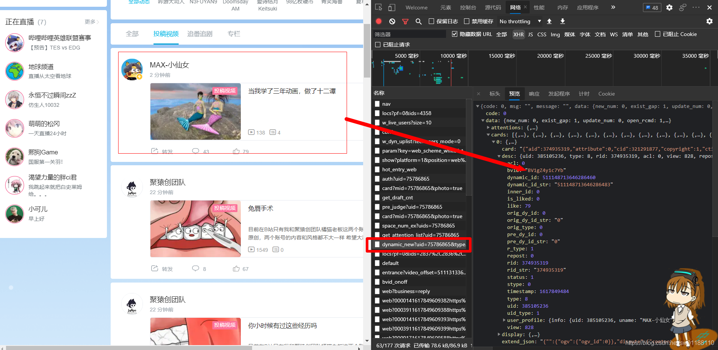Tick checkbox of hot_entry_web request
This screenshot has width=718, height=350.
[377, 169]
